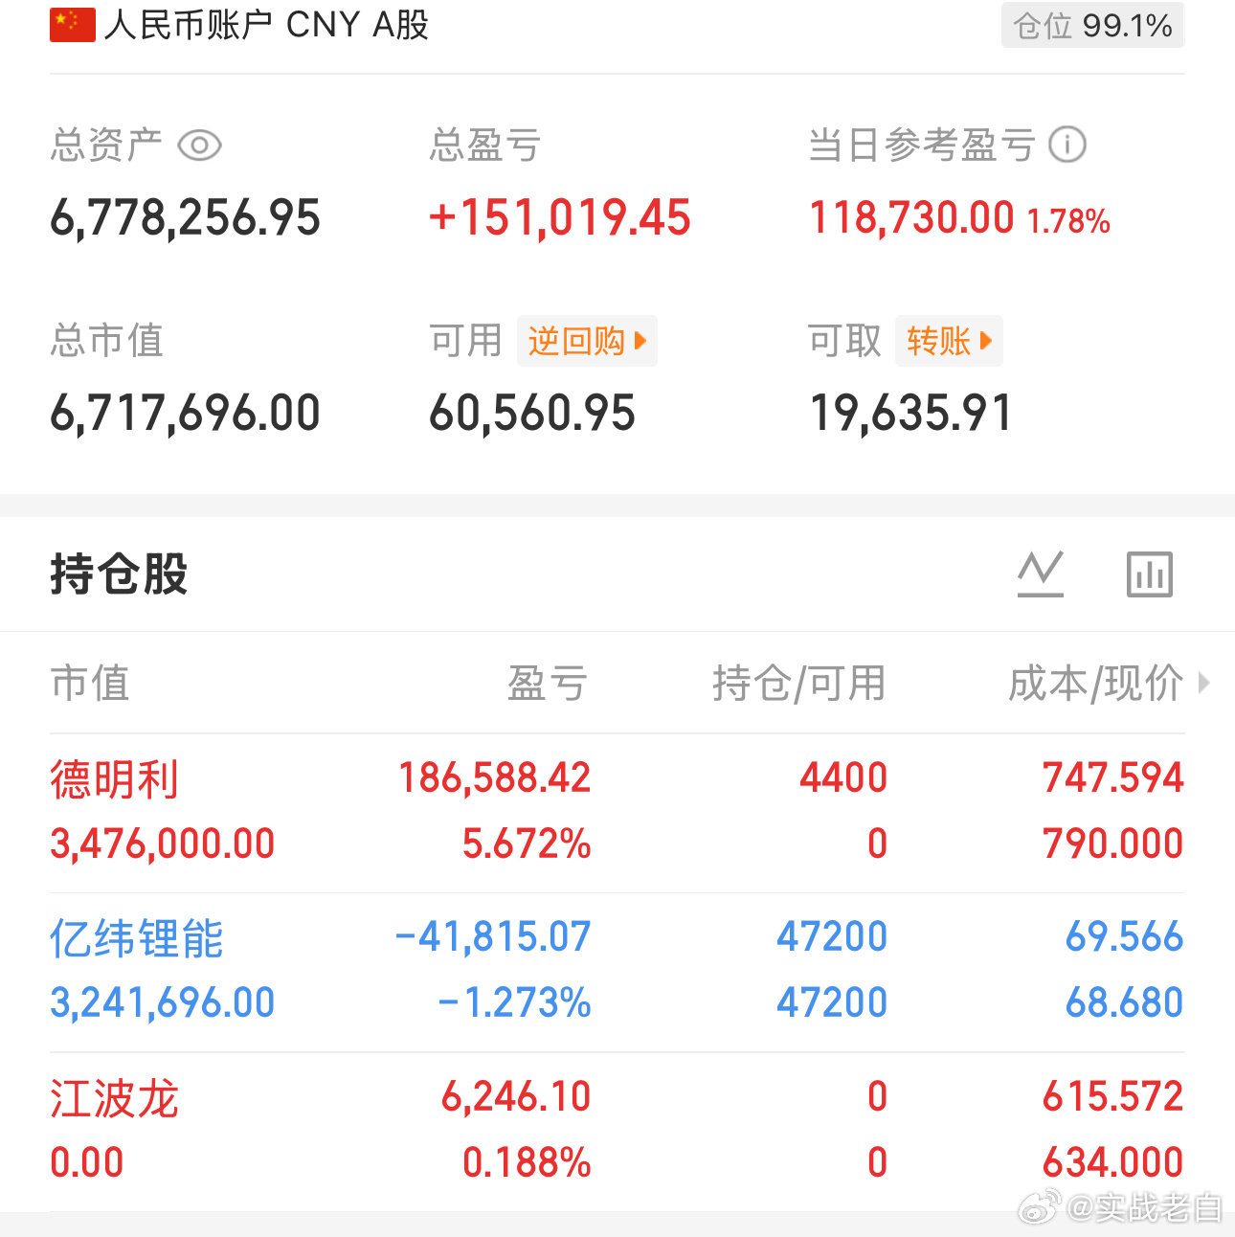1235x1237 pixels.
Task: Click the info icon beside 当日参考盈亏
Action: tap(1067, 145)
